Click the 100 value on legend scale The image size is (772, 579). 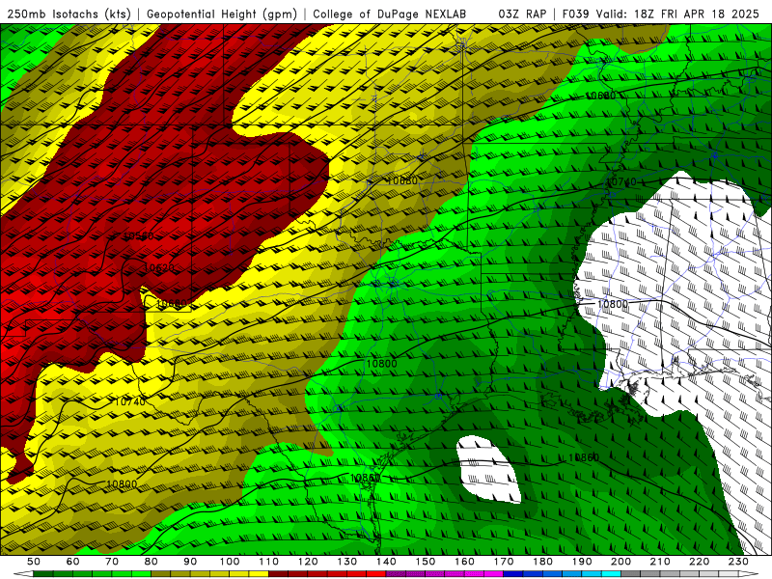(x=230, y=562)
